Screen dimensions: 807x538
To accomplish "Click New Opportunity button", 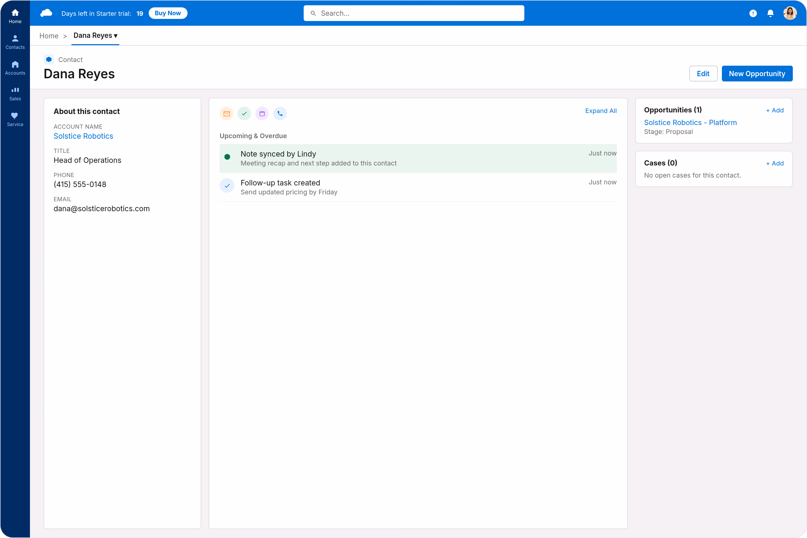I will pos(757,74).
